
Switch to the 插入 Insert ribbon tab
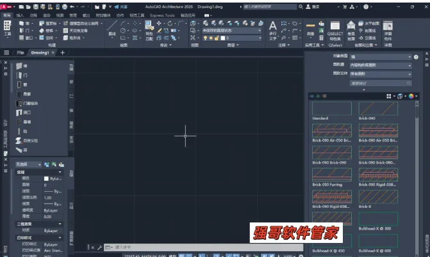pos(20,15)
